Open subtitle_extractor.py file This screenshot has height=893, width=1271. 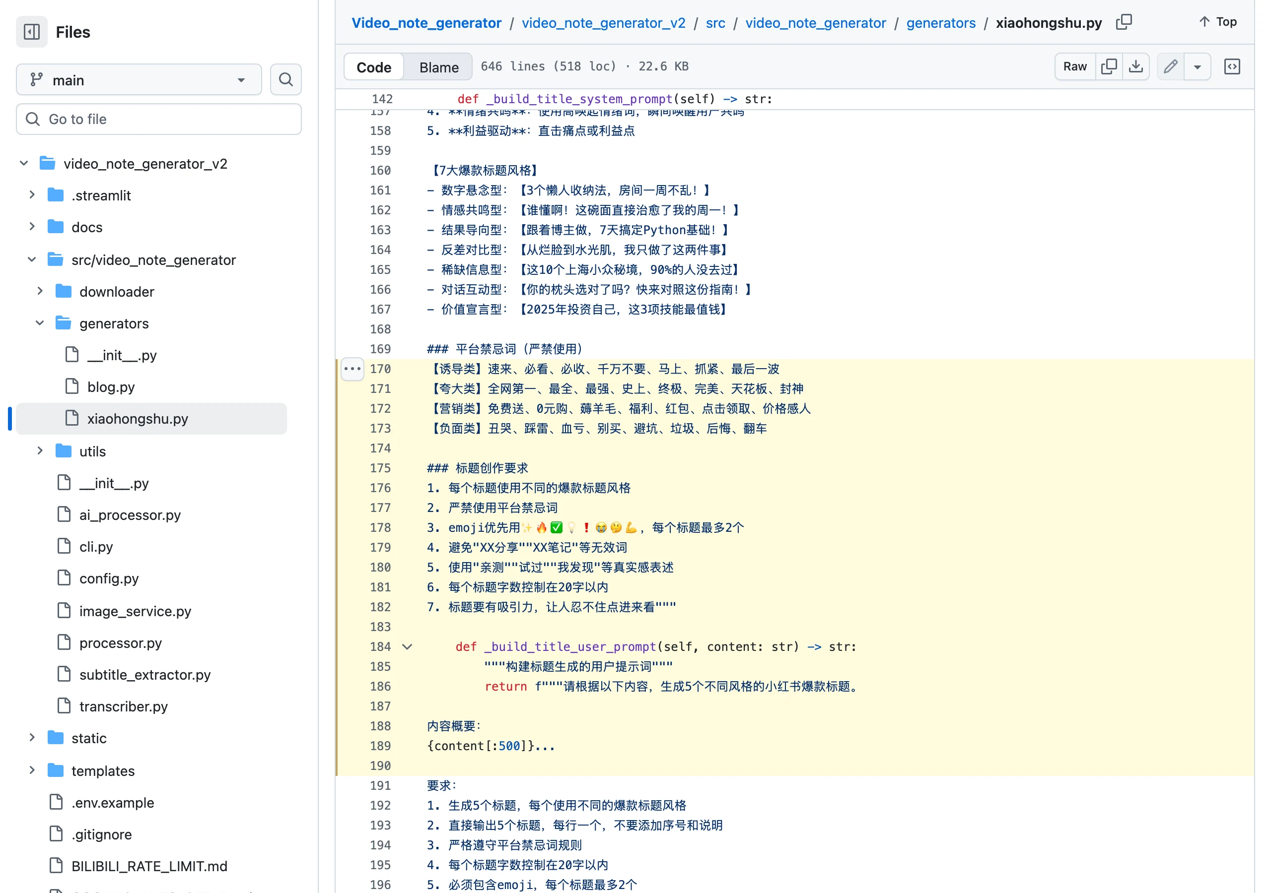(144, 674)
